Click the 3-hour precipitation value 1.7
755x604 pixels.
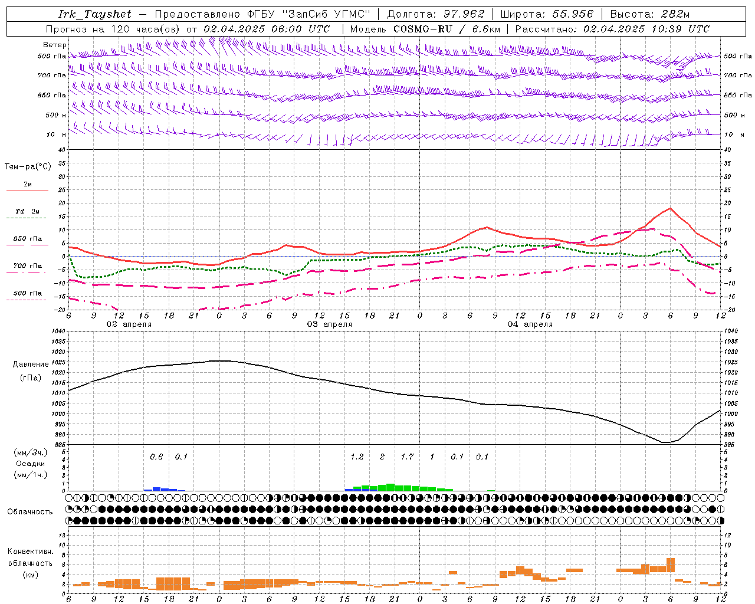click(407, 457)
